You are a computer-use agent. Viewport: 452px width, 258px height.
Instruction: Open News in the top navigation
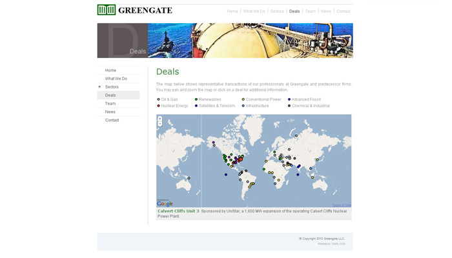[326, 11]
